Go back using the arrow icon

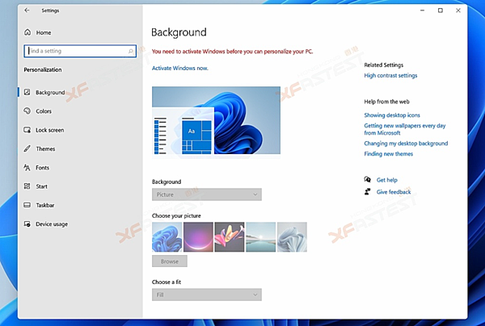click(x=27, y=10)
